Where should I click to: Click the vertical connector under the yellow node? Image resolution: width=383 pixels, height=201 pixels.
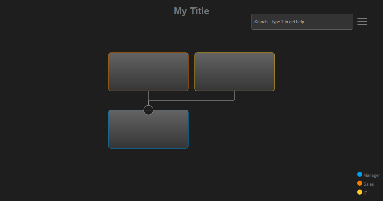(235, 95)
